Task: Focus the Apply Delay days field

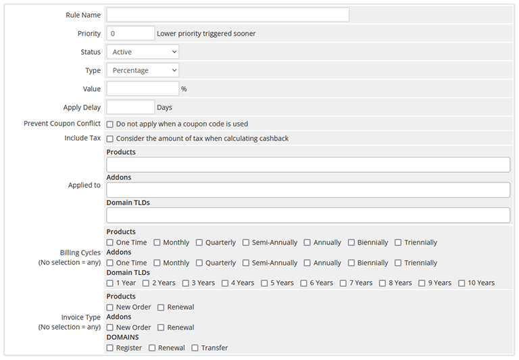Action: (130, 107)
